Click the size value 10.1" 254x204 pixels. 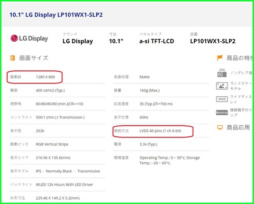click(116, 41)
